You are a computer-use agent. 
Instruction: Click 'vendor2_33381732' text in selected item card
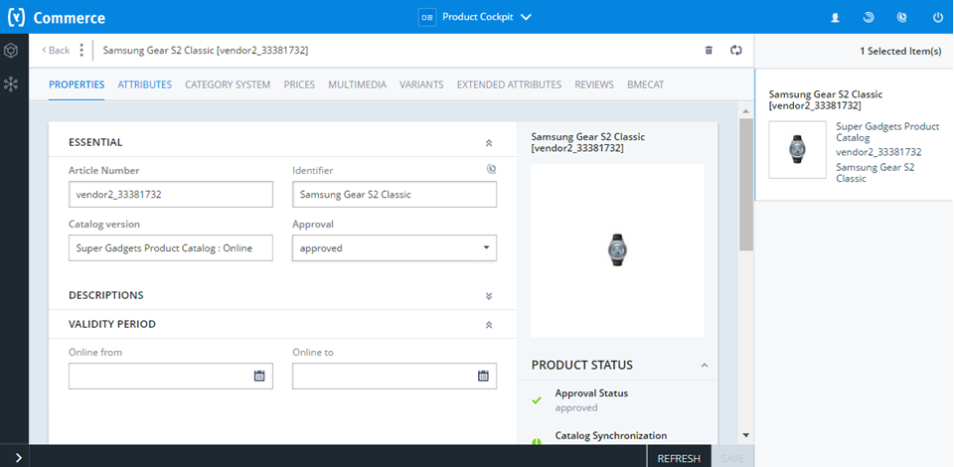click(878, 152)
